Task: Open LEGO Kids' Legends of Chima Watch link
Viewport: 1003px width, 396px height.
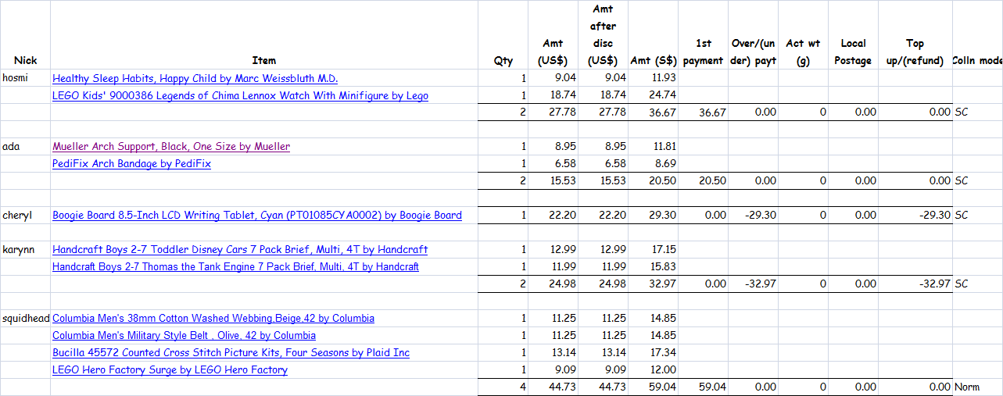Action: click(x=240, y=95)
